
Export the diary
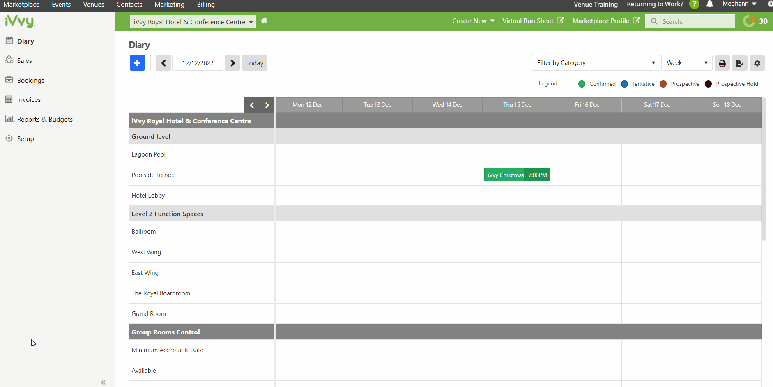(x=739, y=63)
